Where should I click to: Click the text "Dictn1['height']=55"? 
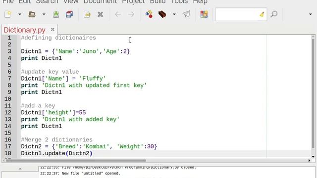53,112
